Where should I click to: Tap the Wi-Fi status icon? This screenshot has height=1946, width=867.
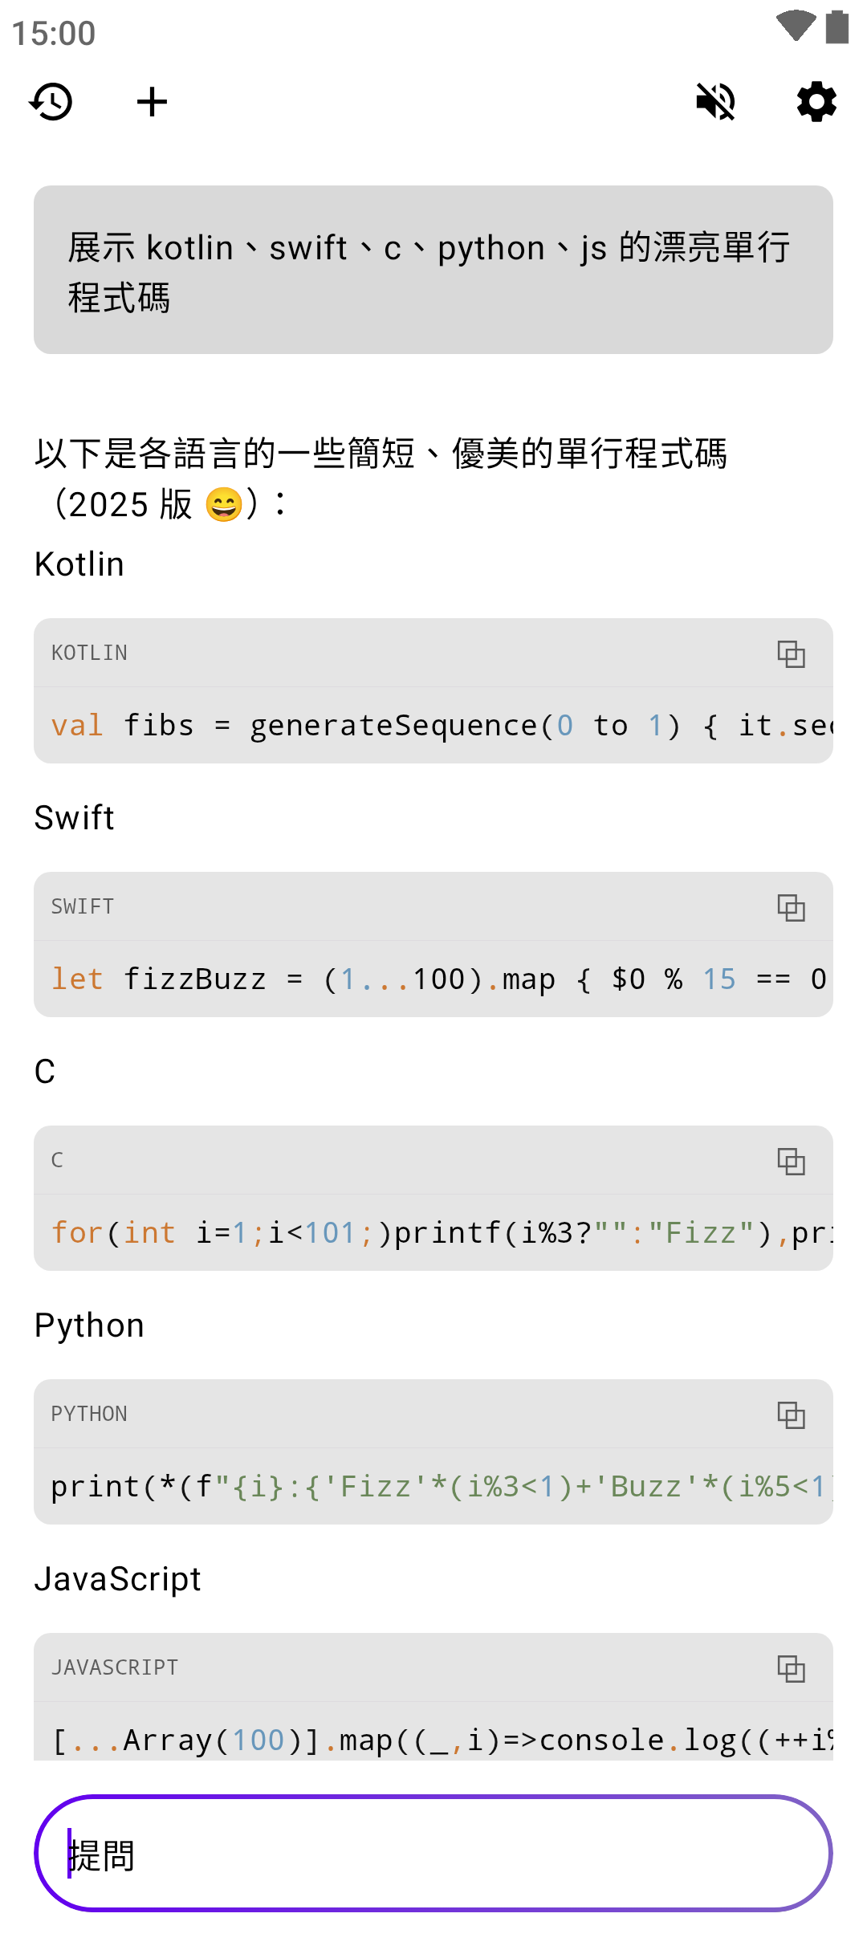[x=796, y=26]
